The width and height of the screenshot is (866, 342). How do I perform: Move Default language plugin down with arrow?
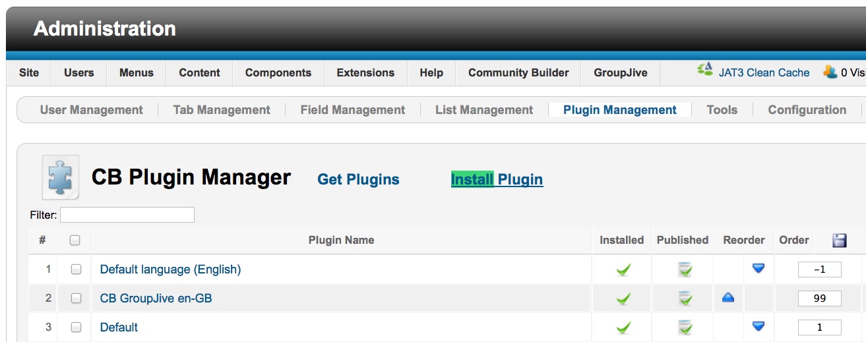(x=758, y=268)
